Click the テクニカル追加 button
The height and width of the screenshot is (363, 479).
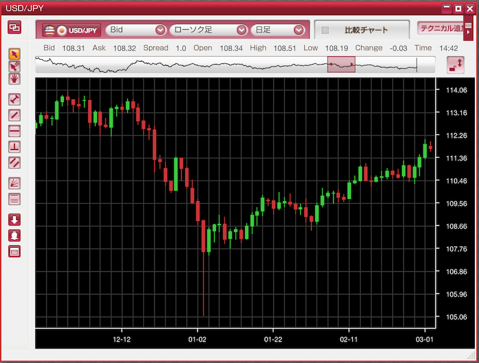440,28
